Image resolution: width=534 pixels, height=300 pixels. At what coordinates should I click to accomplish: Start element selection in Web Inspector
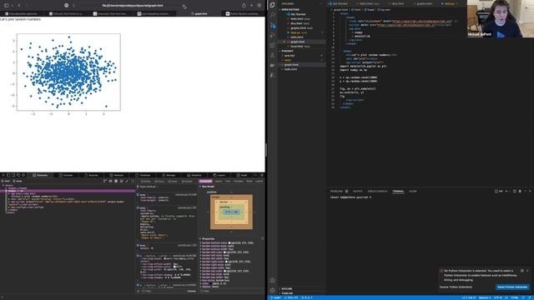point(23,175)
